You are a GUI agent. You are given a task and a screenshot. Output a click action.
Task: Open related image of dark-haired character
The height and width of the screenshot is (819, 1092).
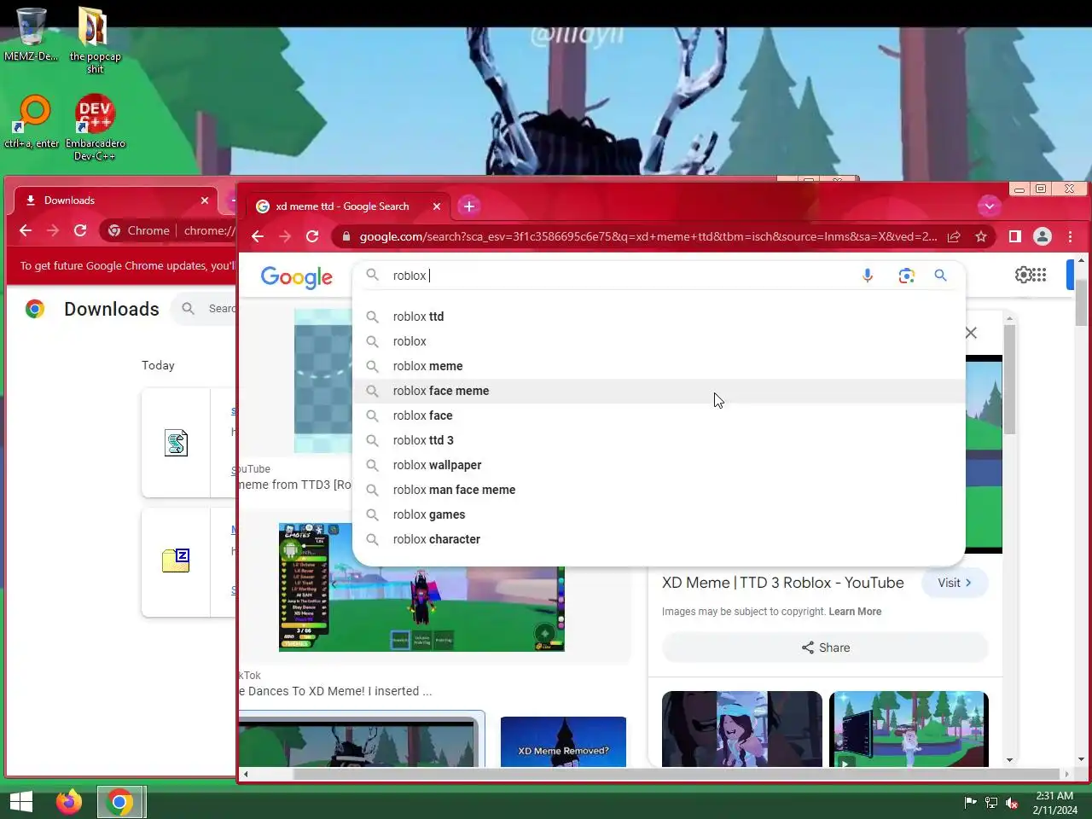[742, 729]
